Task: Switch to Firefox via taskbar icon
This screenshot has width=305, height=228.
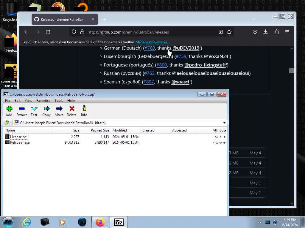Action: [100, 222]
